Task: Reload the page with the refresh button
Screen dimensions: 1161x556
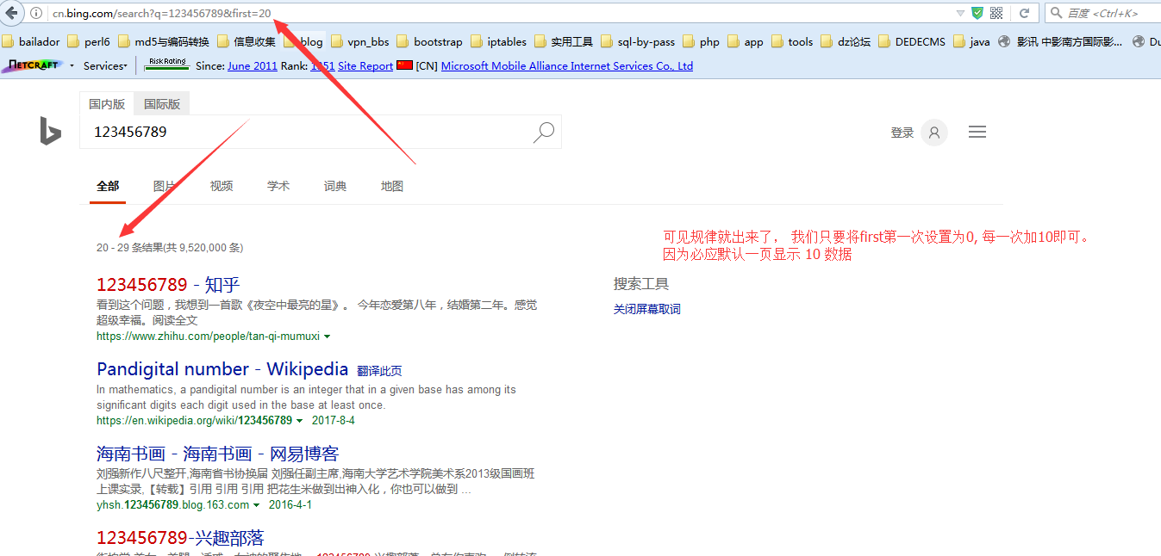Action: [1024, 13]
